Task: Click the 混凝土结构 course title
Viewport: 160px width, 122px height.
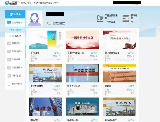Action: [73, 120]
